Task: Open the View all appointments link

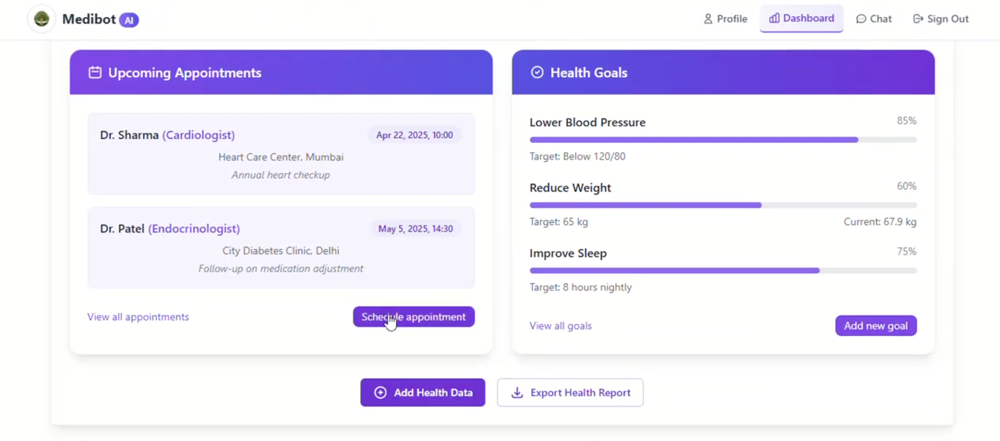Action: tap(138, 317)
